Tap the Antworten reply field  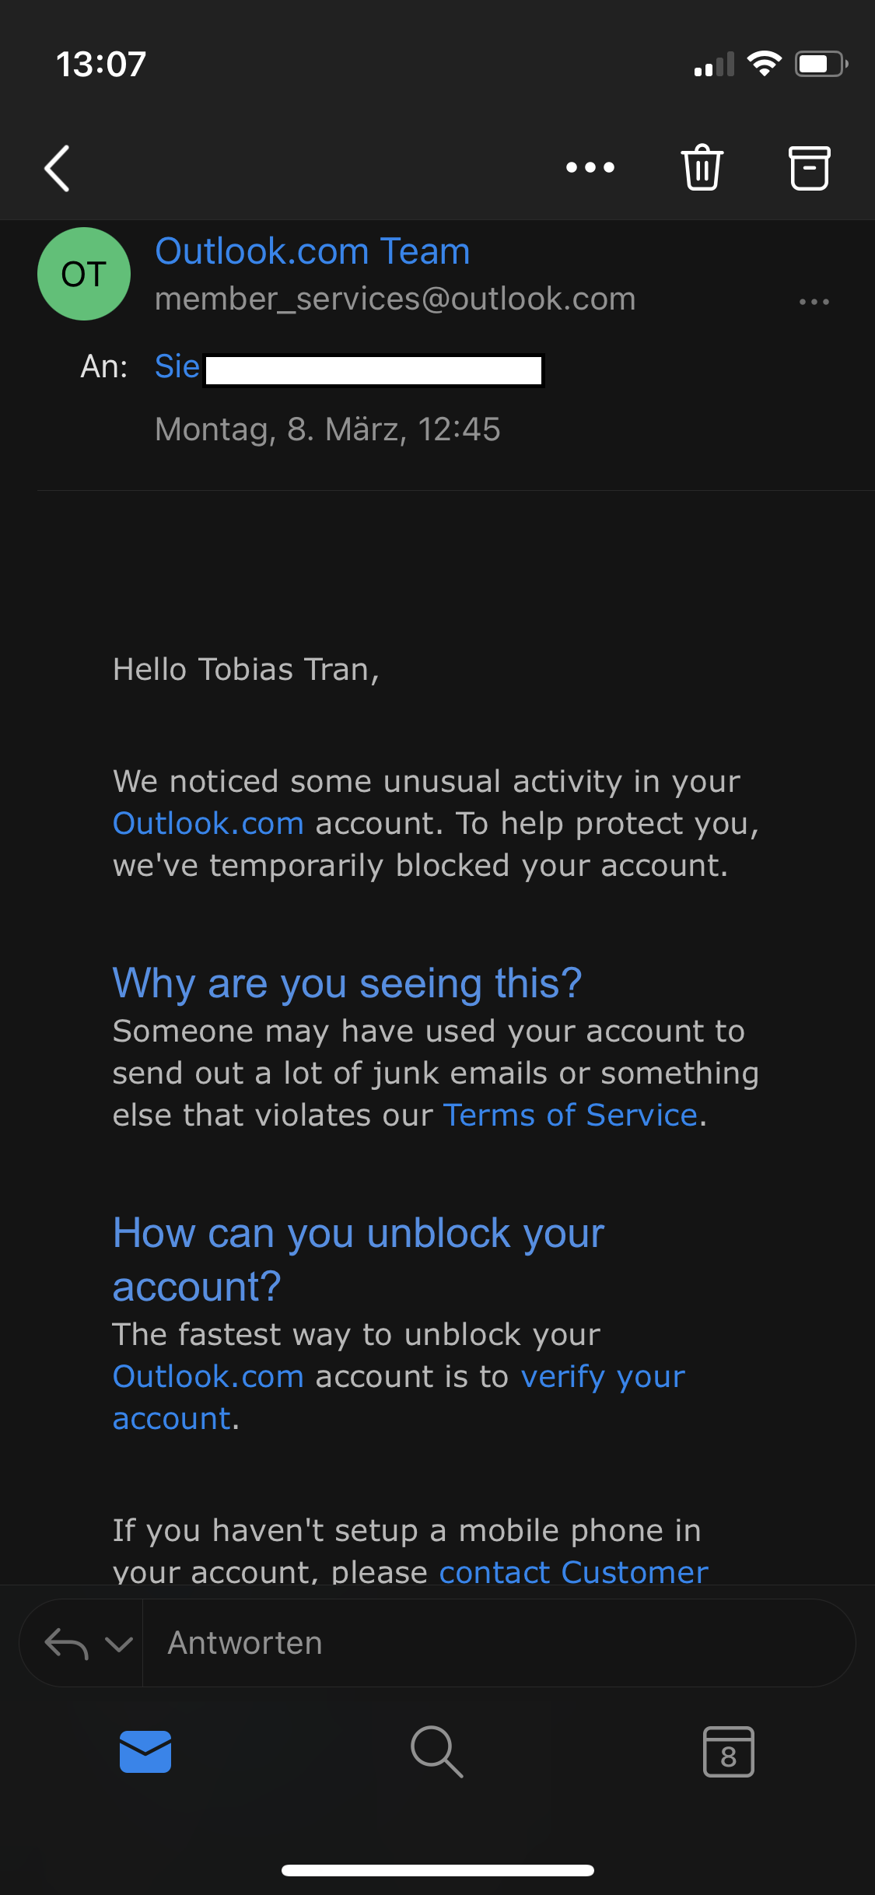tap(499, 1643)
